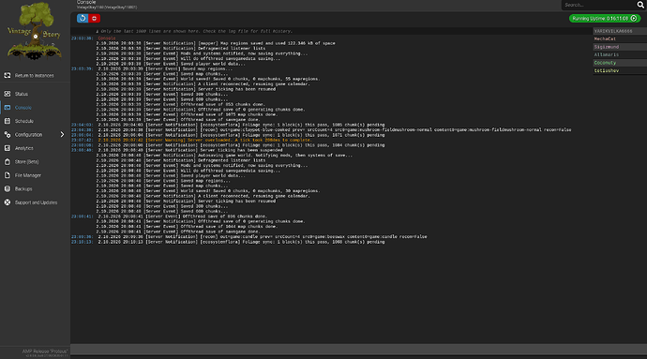The width and height of the screenshot is (647, 359).
Task: Click AMP Release Proteus version text
Action: [45, 352]
